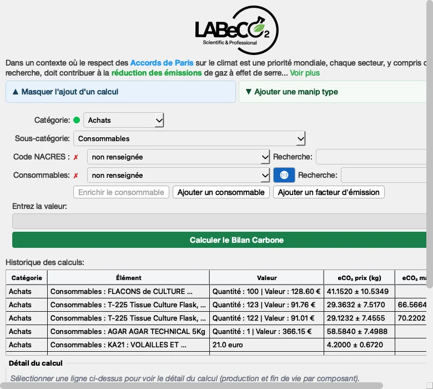Click the Entrez la valeur input field

[219, 221]
